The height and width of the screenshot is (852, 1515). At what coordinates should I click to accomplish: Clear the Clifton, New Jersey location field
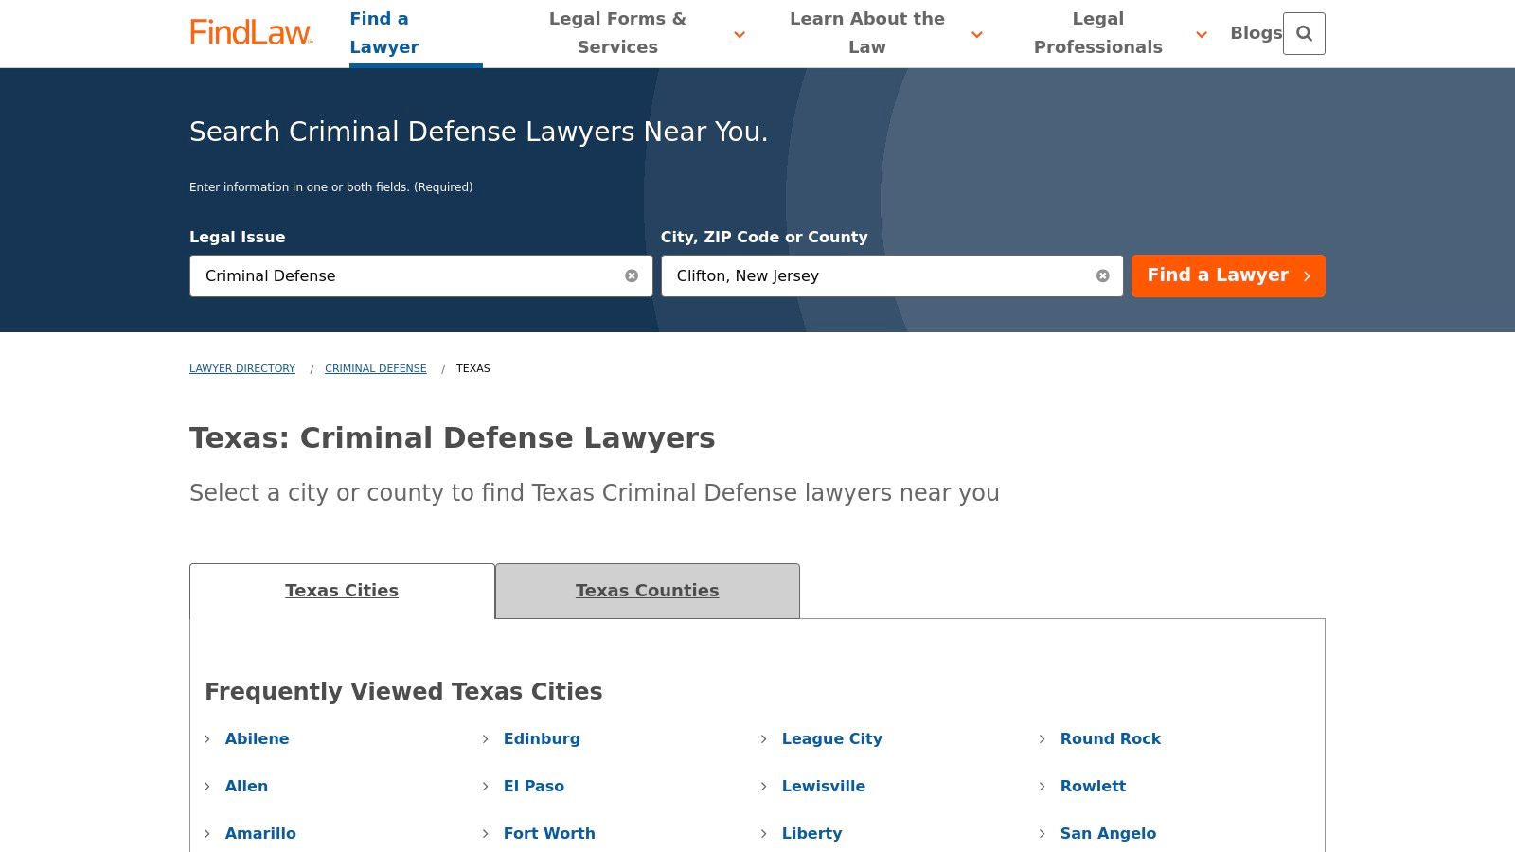1102,275
